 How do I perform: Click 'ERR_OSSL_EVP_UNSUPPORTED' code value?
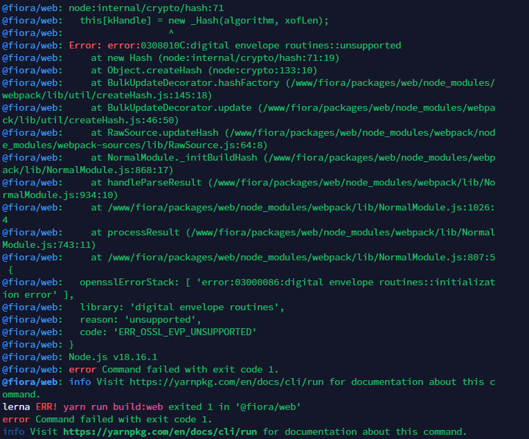coord(185,332)
